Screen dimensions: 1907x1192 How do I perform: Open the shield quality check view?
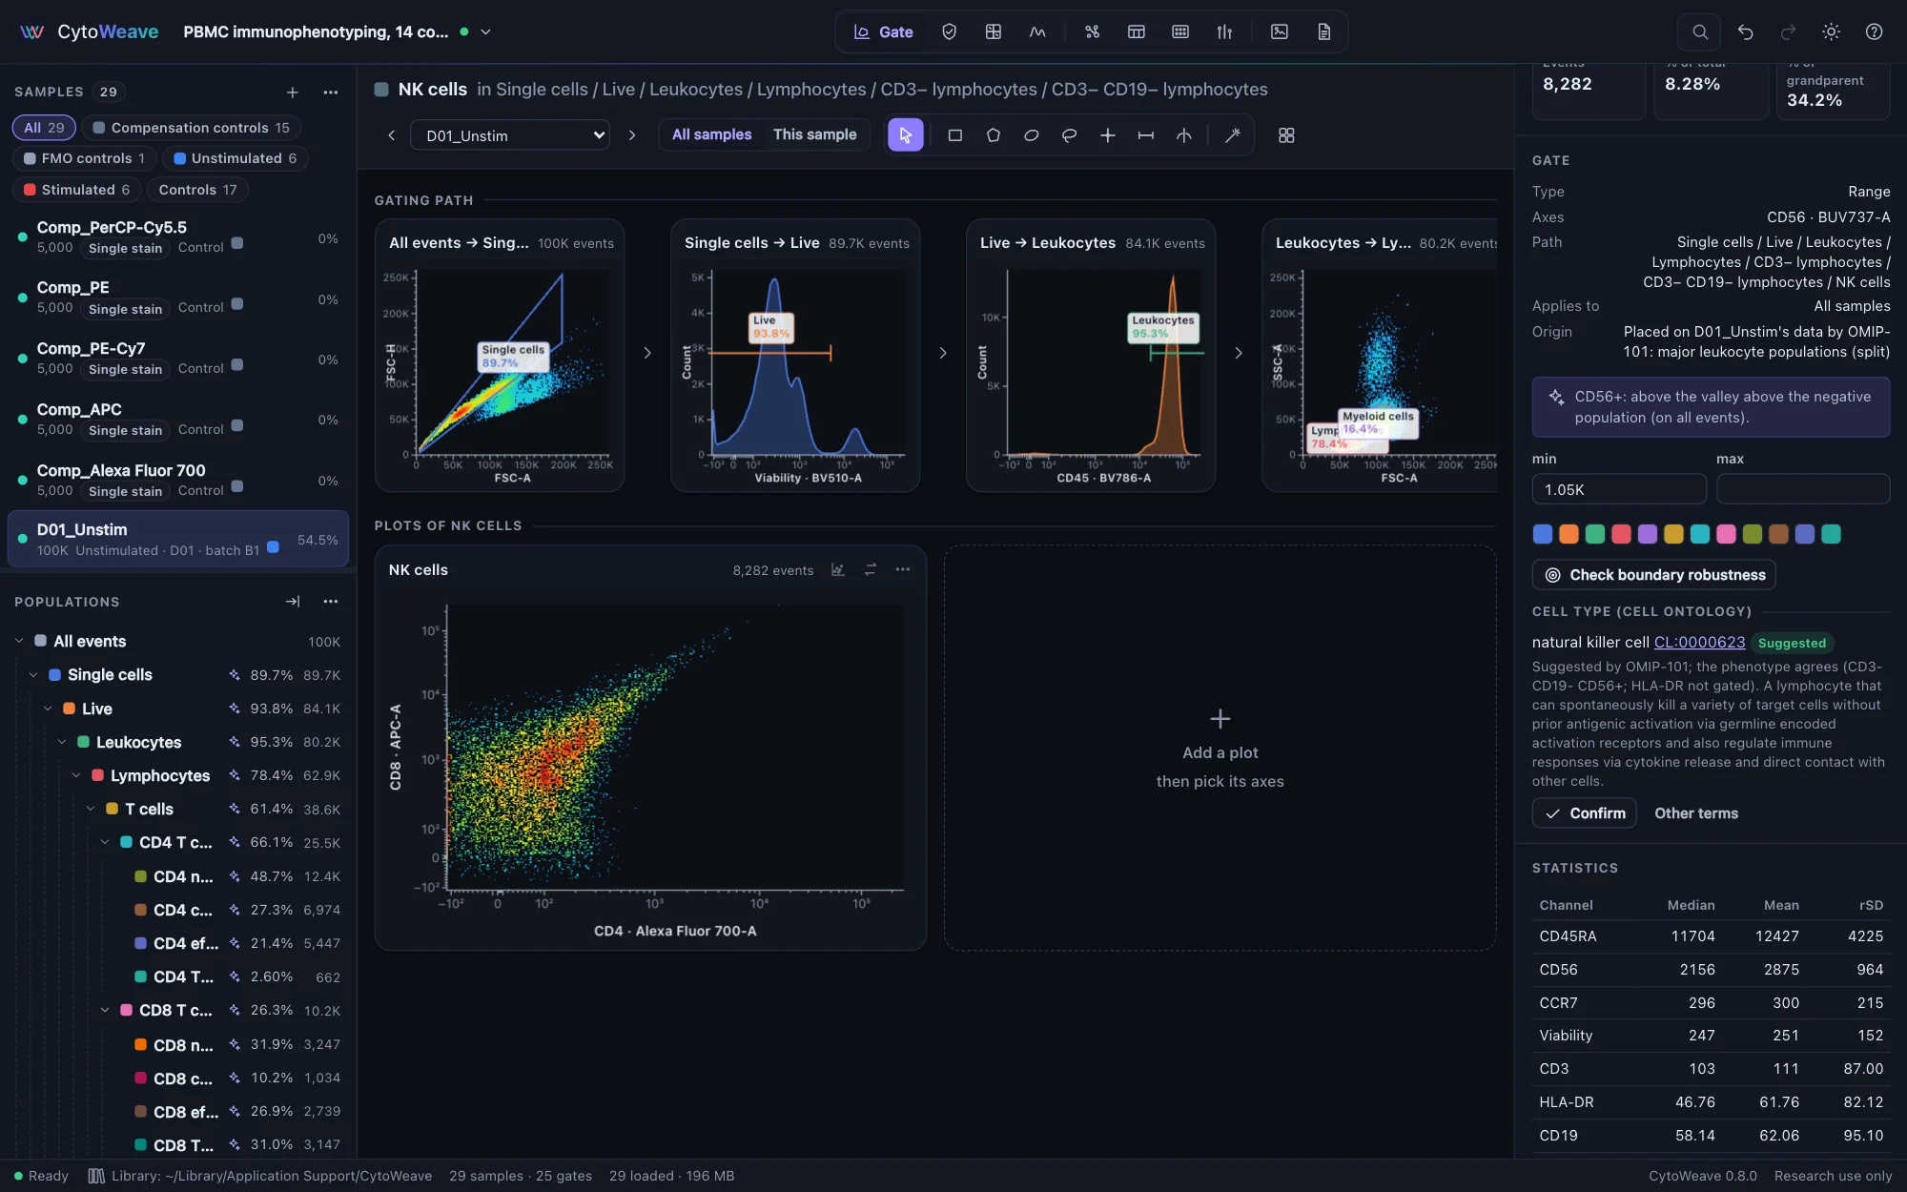pos(949,31)
